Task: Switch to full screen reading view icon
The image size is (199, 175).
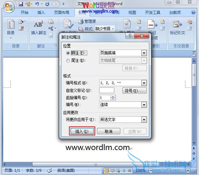Action: tap(112, 171)
